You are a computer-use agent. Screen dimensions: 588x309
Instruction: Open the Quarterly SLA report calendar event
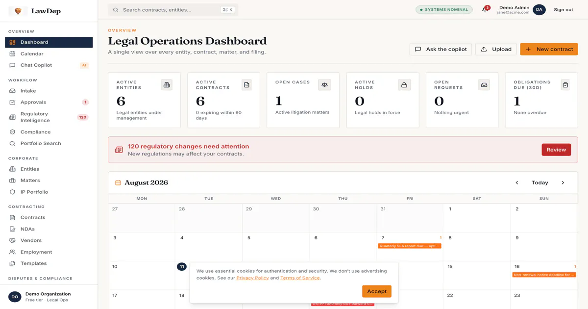(x=410, y=246)
